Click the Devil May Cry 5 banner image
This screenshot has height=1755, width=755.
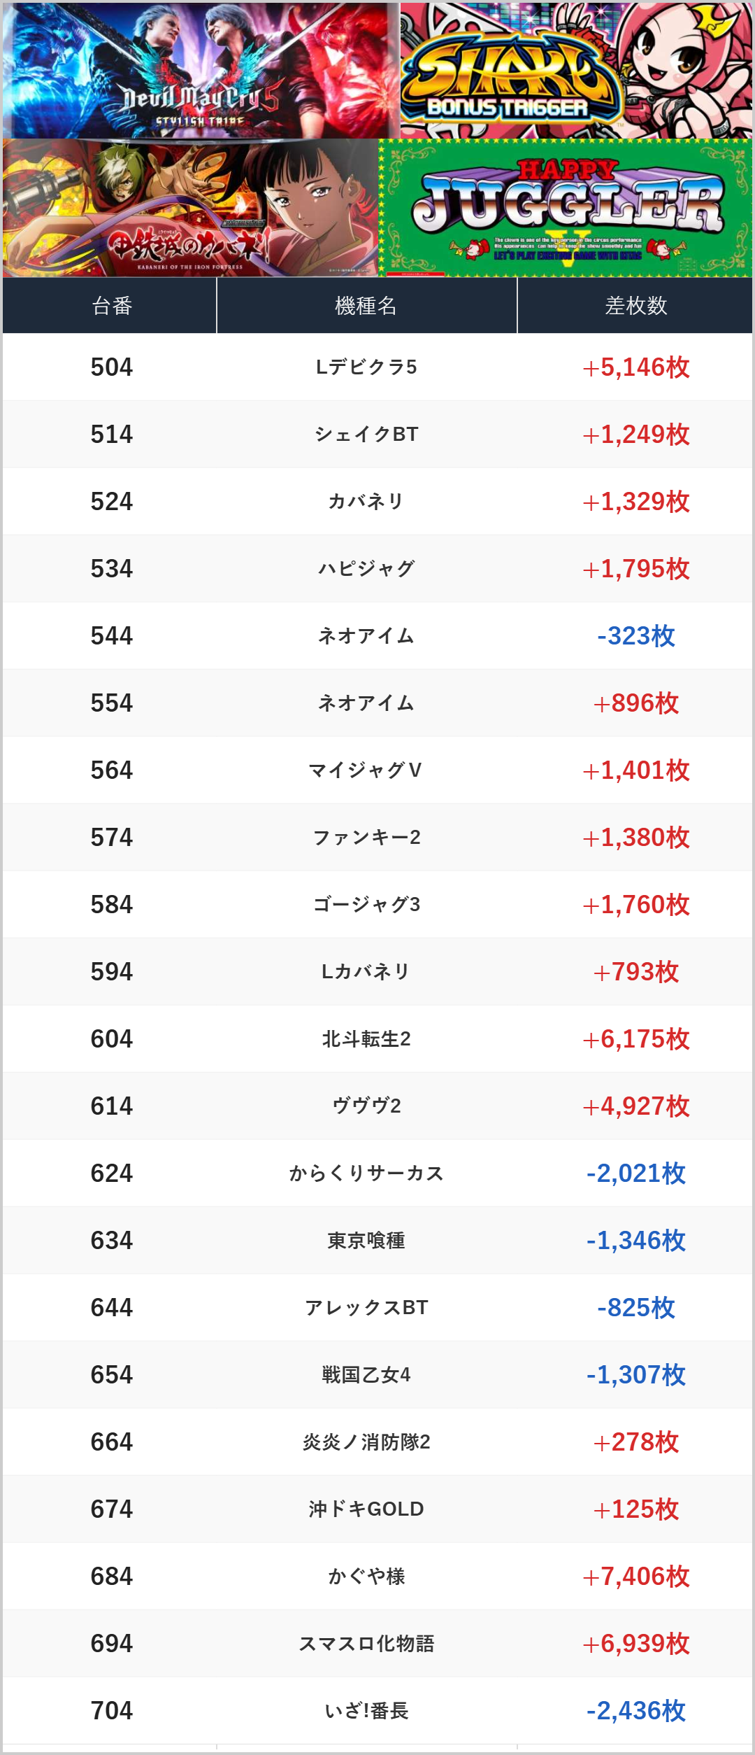click(x=201, y=70)
